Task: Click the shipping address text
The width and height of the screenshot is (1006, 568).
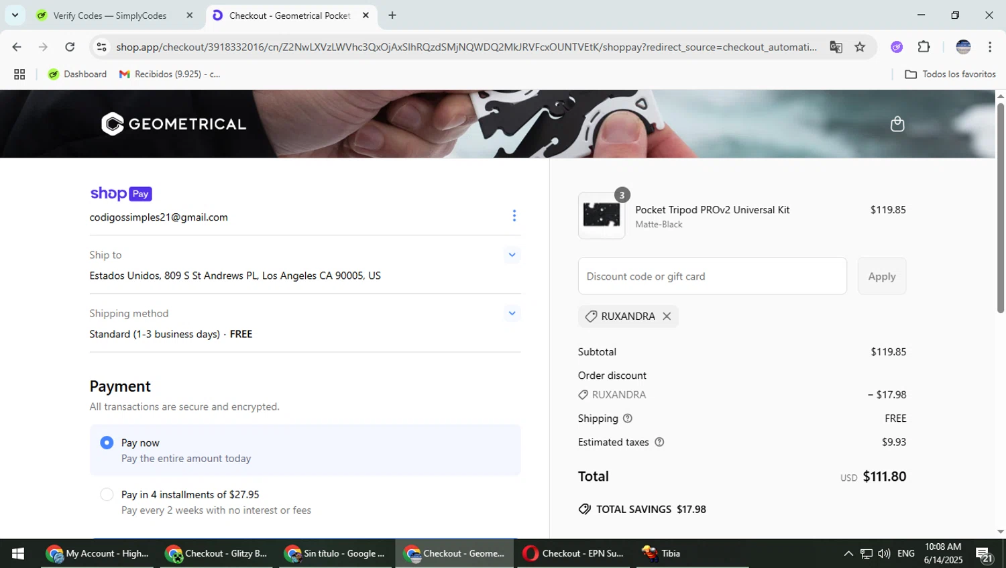Action: click(235, 276)
